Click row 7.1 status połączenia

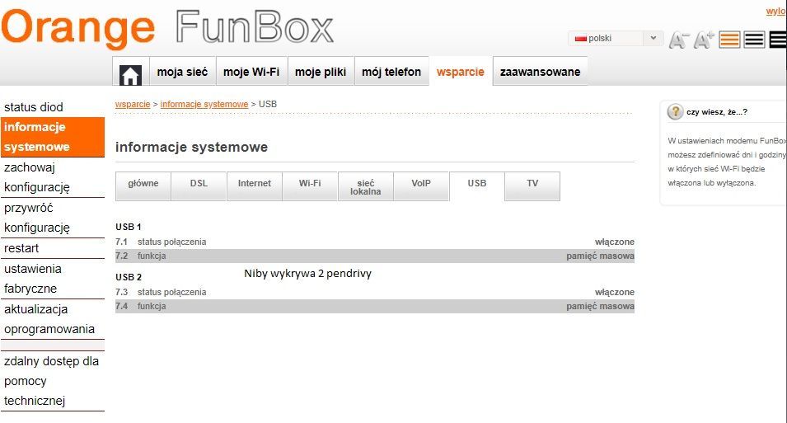click(x=171, y=242)
